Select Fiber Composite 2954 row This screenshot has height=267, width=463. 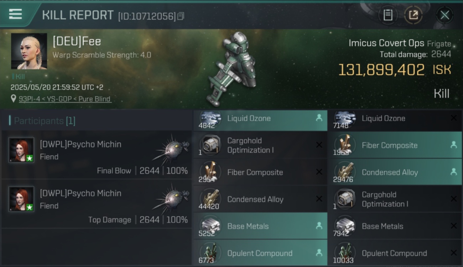260,172
